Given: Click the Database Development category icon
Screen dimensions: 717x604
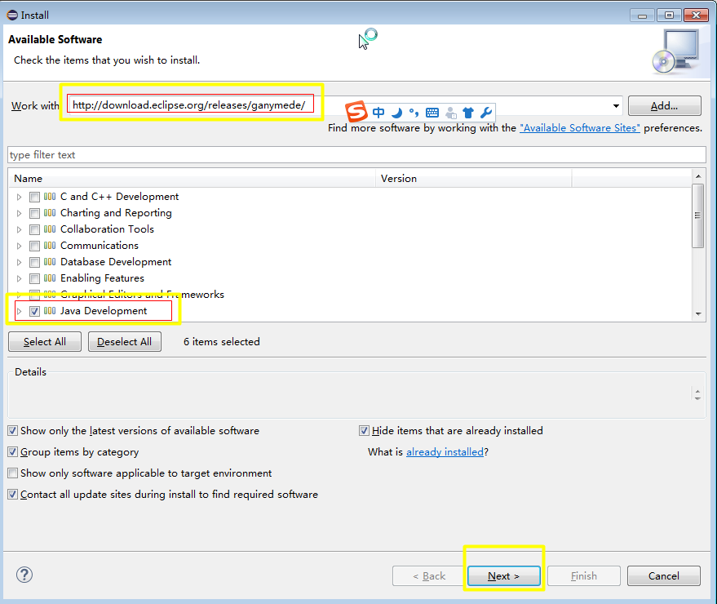Looking at the screenshot, I should [x=50, y=262].
